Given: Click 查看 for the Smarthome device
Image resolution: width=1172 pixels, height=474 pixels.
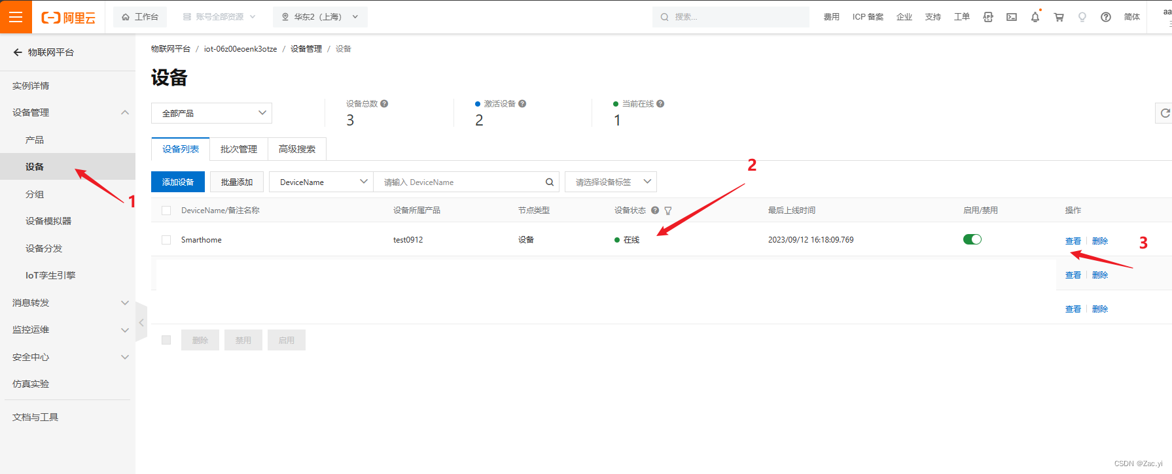Looking at the screenshot, I should pos(1073,241).
